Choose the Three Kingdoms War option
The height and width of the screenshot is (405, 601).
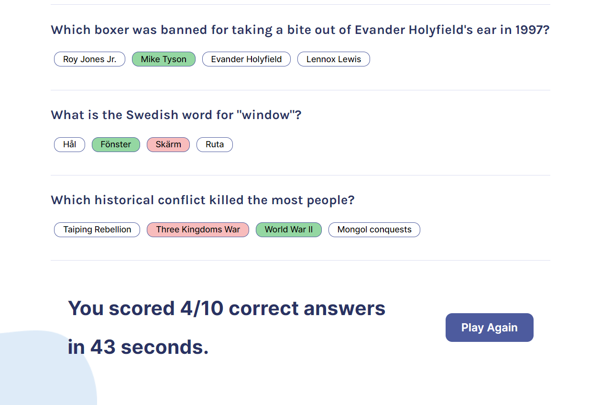click(x=198, y=230)
